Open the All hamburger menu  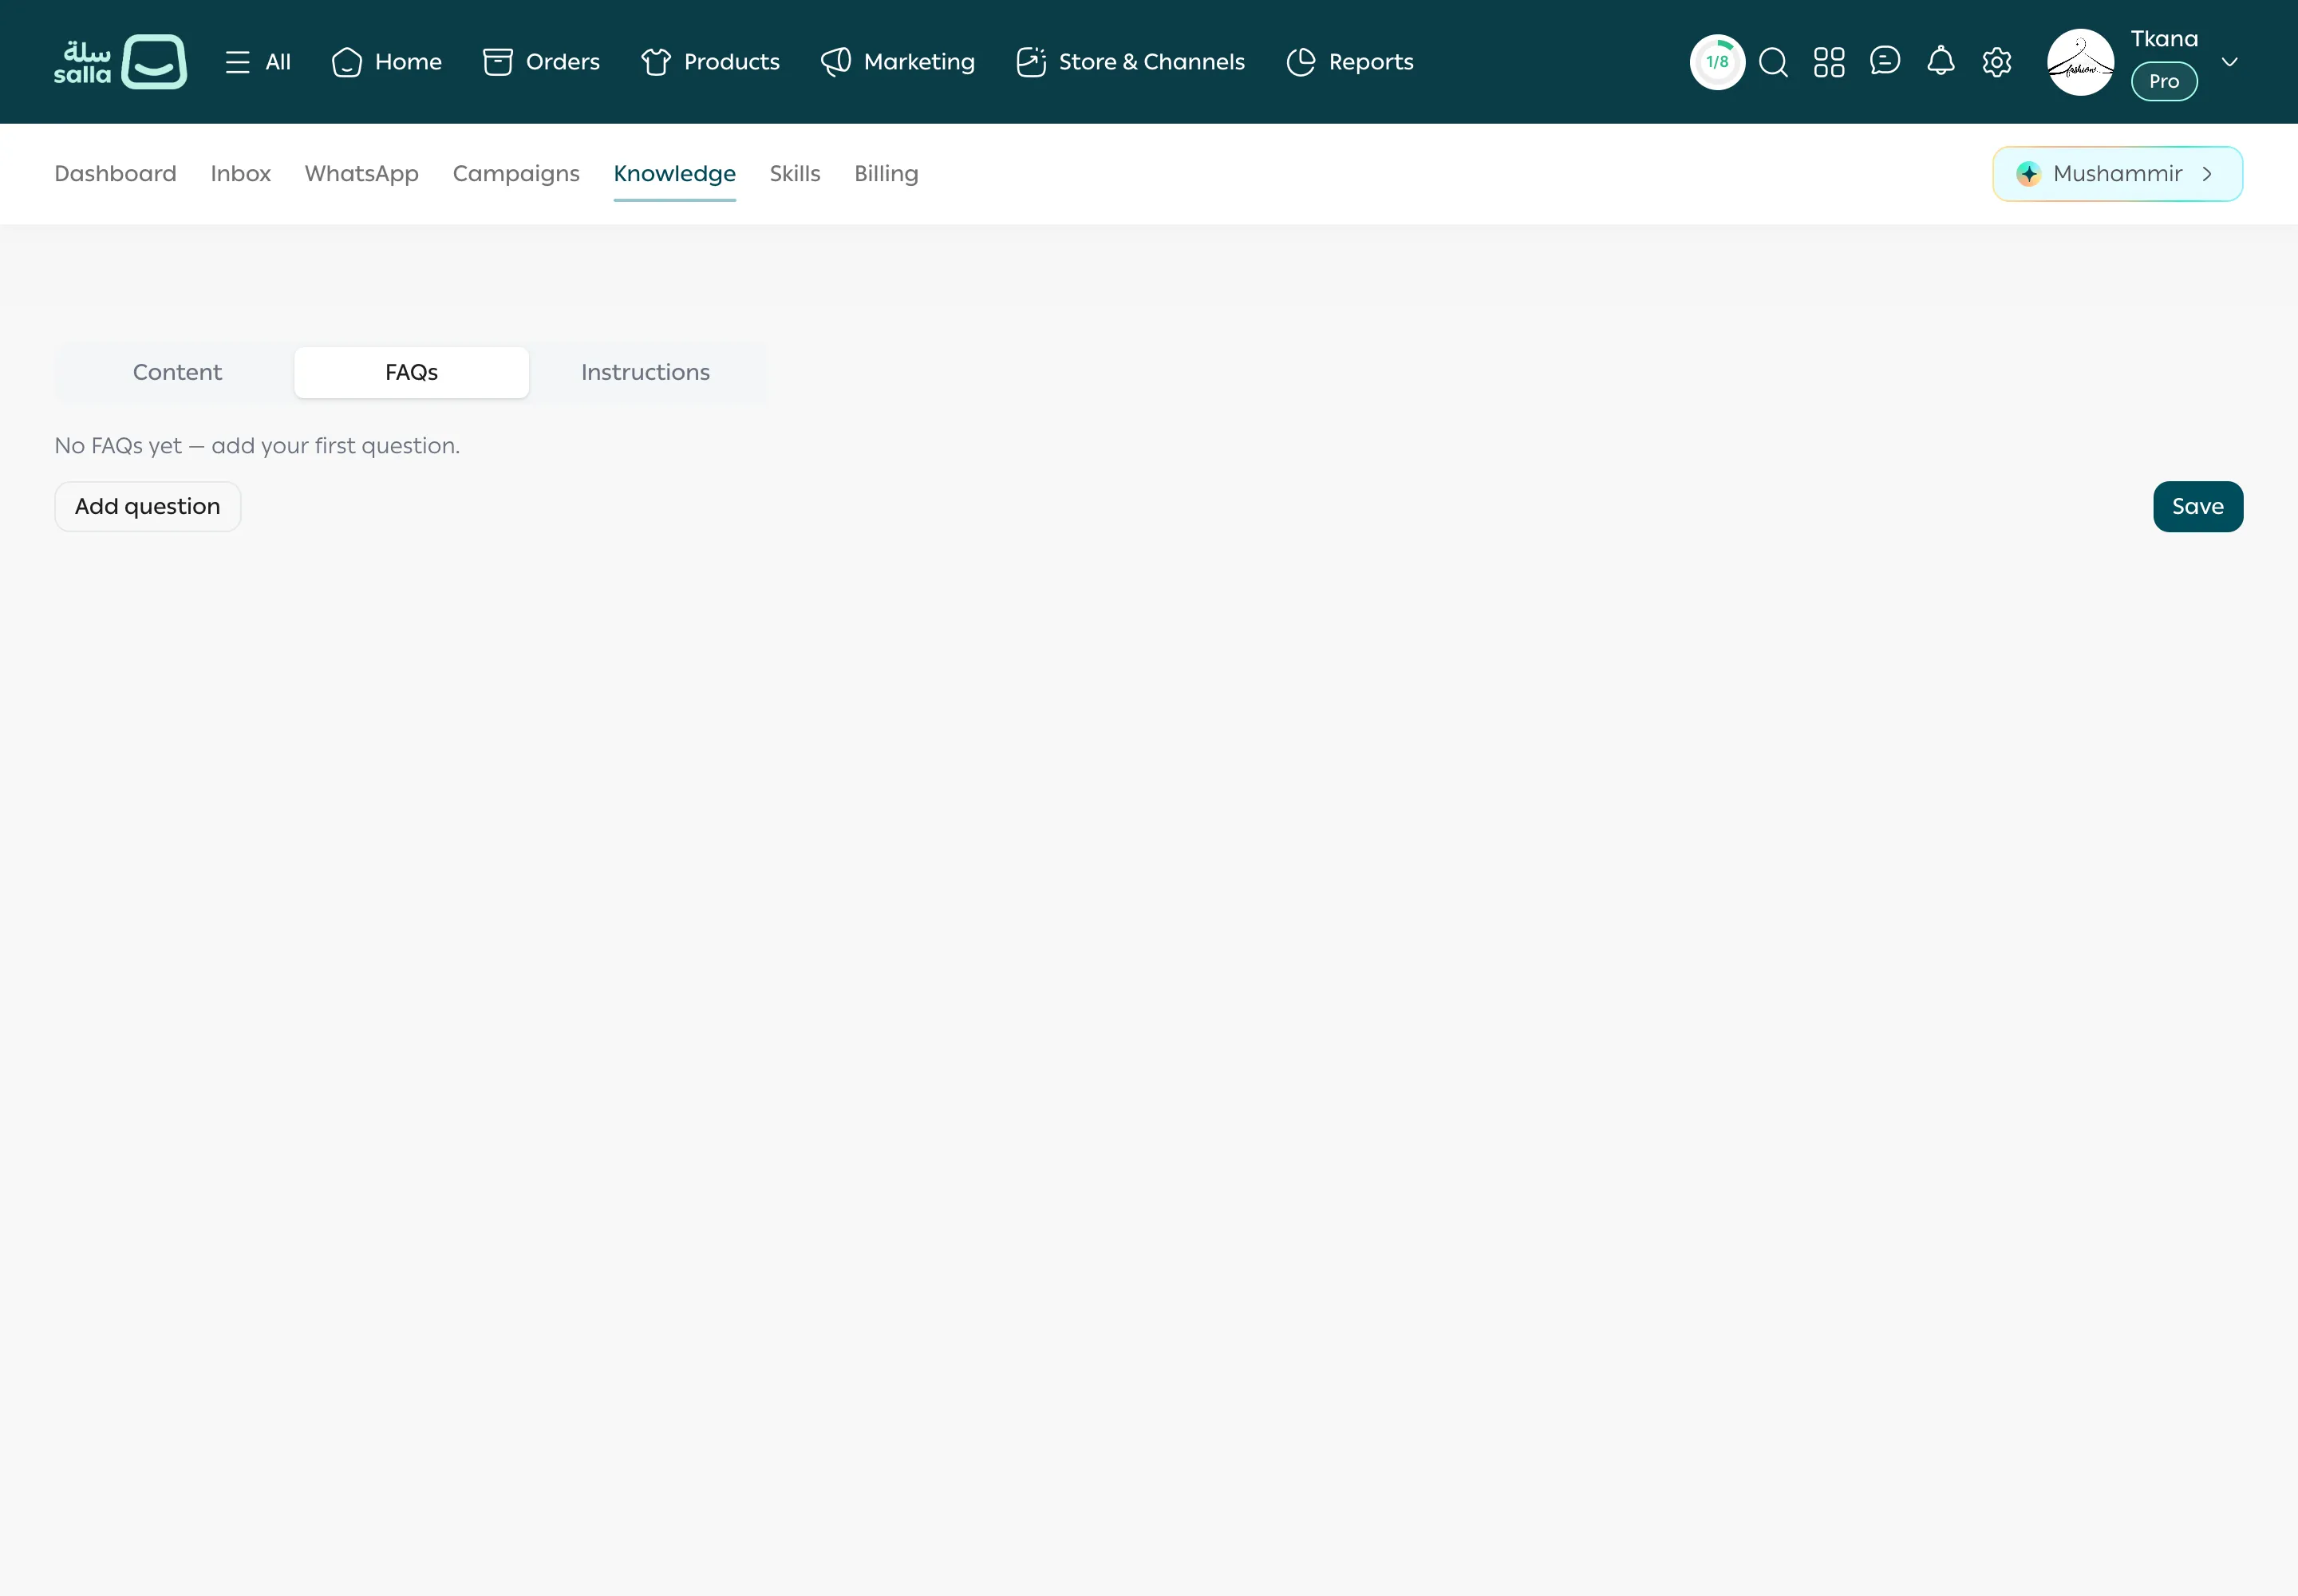258,62
